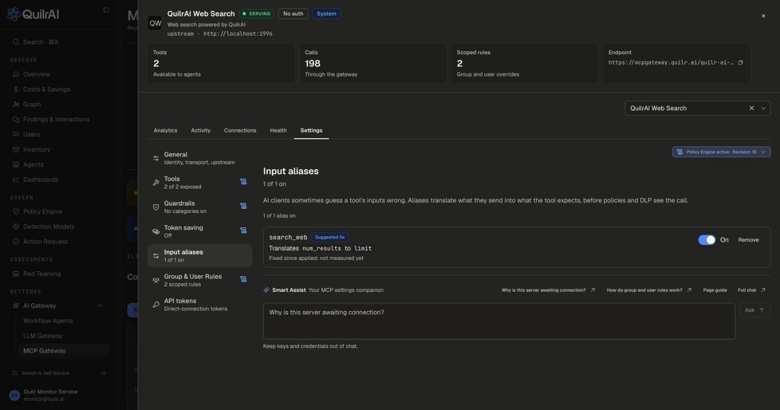Go to the Connections tab
The height and width of the screenshot is (410, 780).
click(x=240, y=130)
